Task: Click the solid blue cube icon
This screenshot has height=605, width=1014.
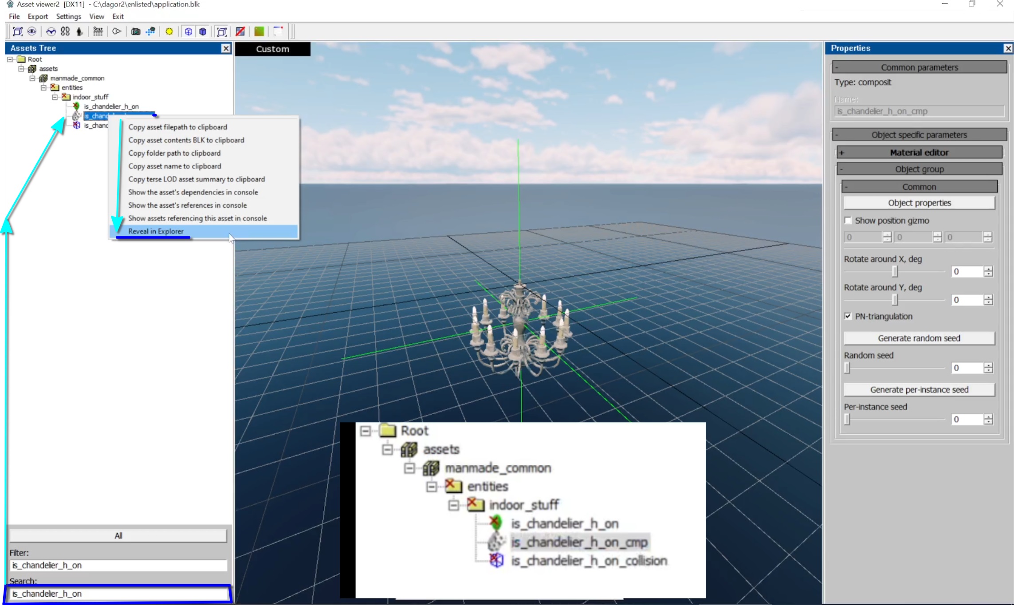Action: pyautogui.click(x=203, y=31)
